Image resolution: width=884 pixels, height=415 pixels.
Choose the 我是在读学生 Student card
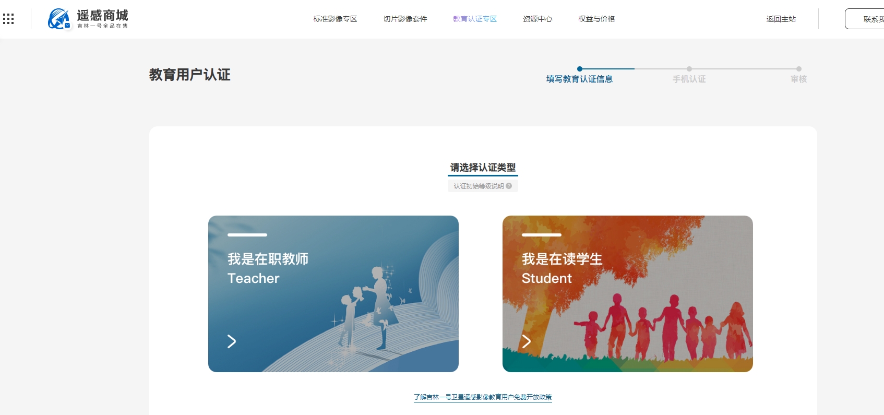(x=628, y=294)
